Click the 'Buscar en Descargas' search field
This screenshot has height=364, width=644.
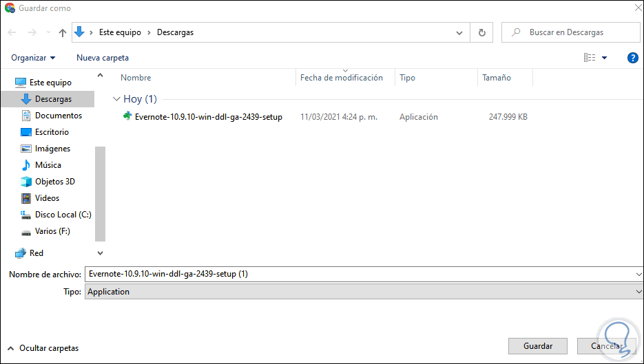coord(571,32)
